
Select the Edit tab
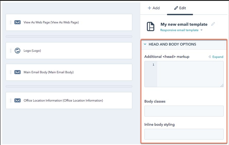pos(180,8)
